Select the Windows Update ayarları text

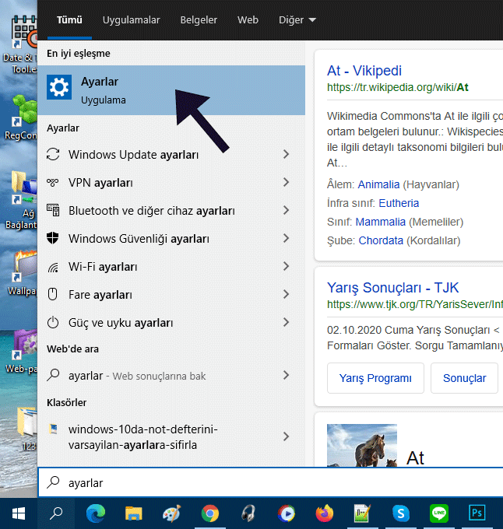[134, 155]
